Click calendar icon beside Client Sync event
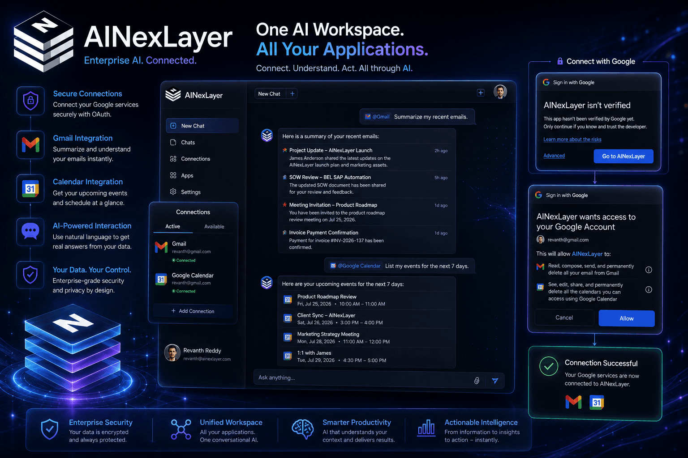The image size is (688, 458). (x=288, y=318)
